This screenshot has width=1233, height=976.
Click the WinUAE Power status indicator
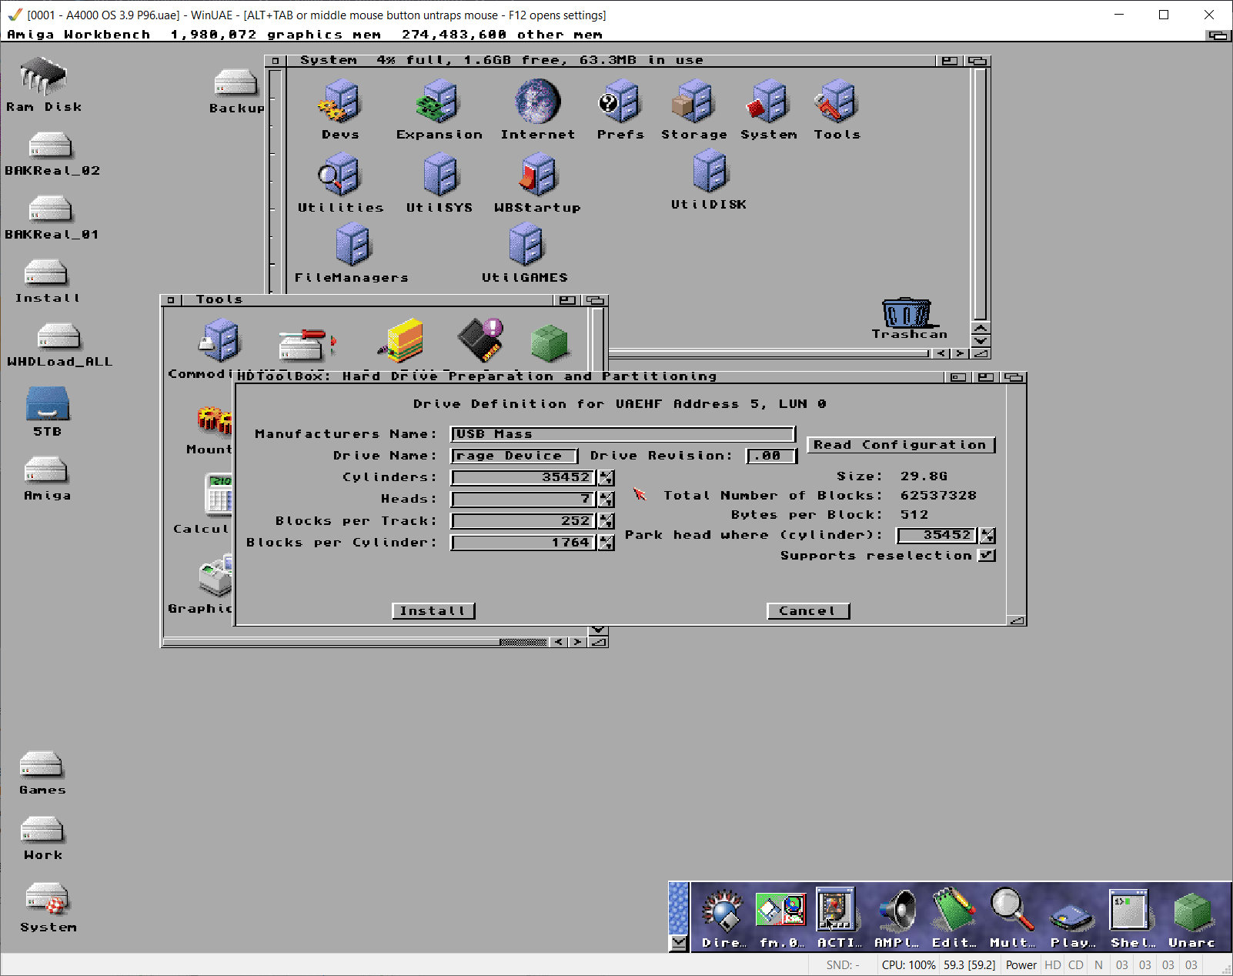[x=1021, y=965]
